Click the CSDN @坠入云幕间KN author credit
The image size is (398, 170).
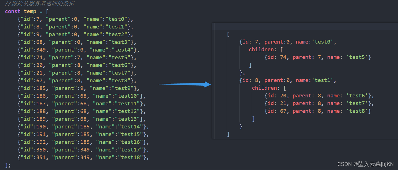[x=365, y=164]
